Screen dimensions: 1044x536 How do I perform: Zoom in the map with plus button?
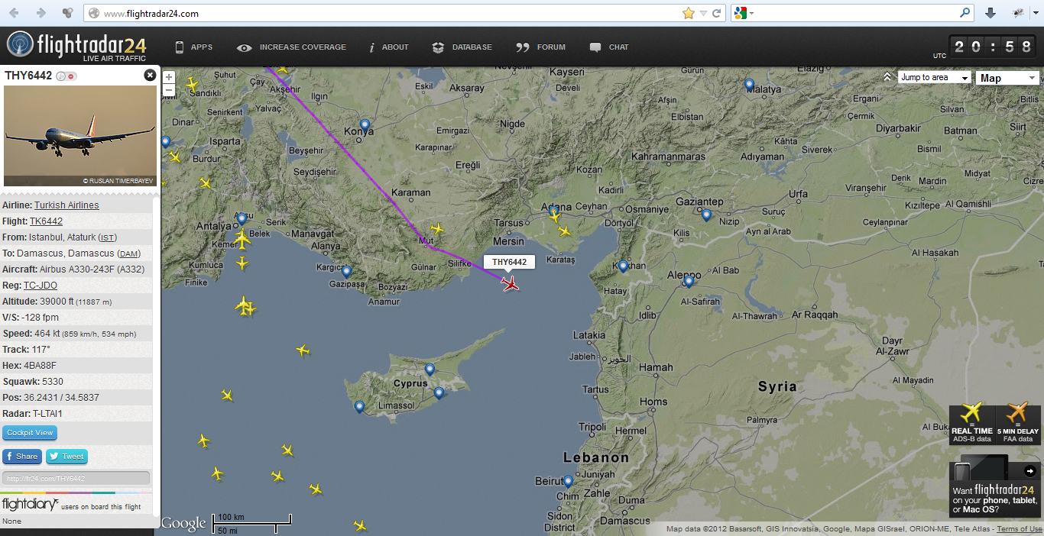coord(169,77)
